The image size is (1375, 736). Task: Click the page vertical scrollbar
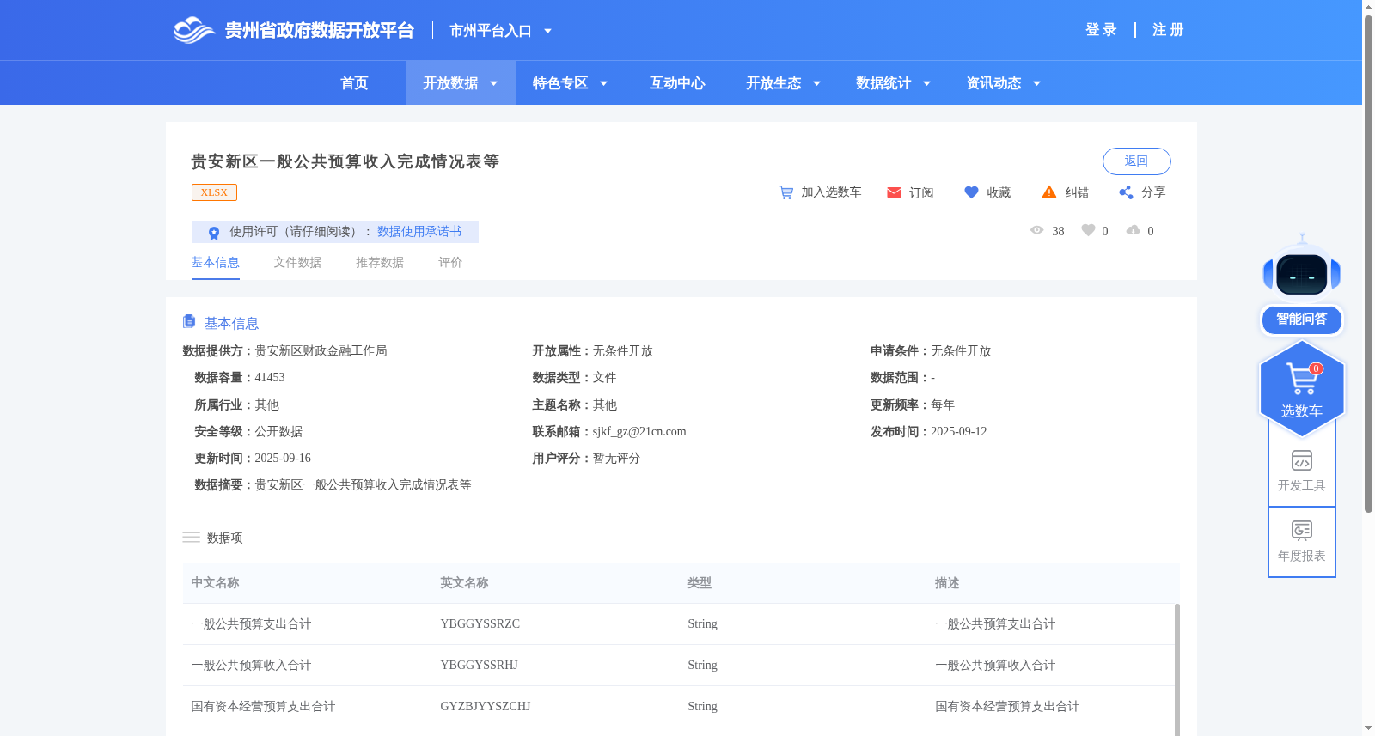click(1368, 264)
